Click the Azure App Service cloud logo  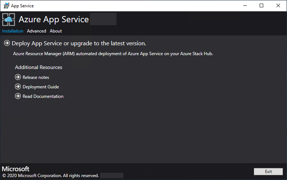pyautogui.click(x=9, y=19)
